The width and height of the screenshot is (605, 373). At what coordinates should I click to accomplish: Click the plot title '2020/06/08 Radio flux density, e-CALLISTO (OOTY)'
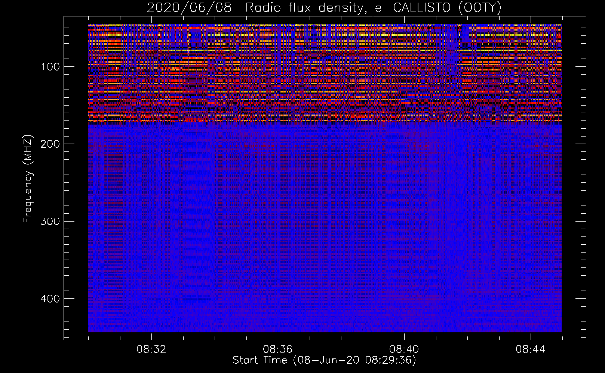(324, 8)
